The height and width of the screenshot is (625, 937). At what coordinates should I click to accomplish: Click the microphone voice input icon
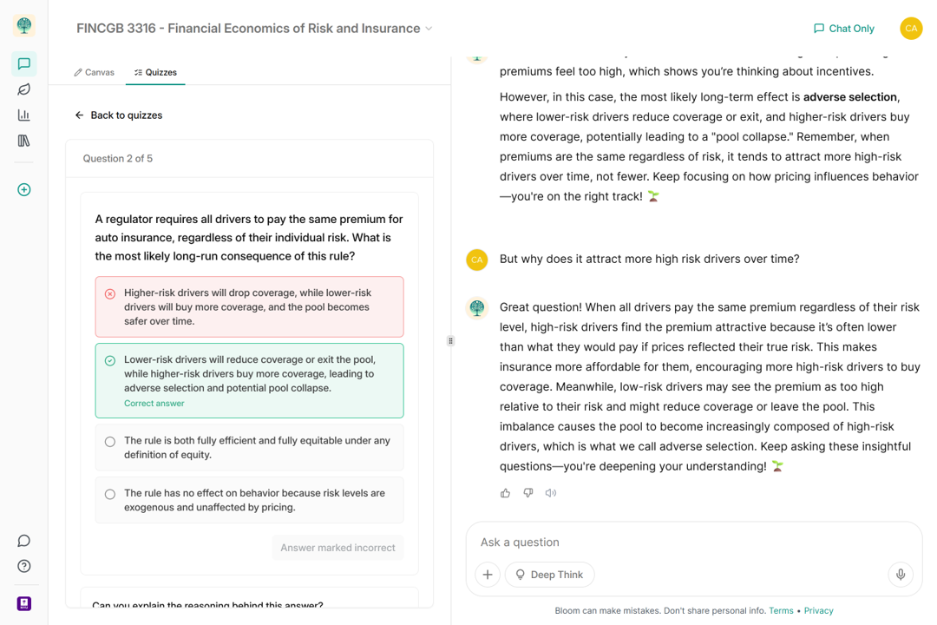point(901,575)
